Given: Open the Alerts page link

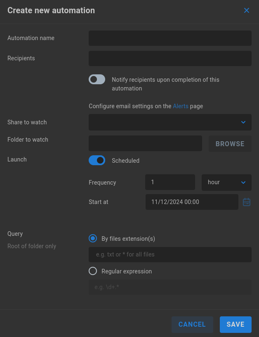Looking at the screenshot, I should click(x=181, y=106).
